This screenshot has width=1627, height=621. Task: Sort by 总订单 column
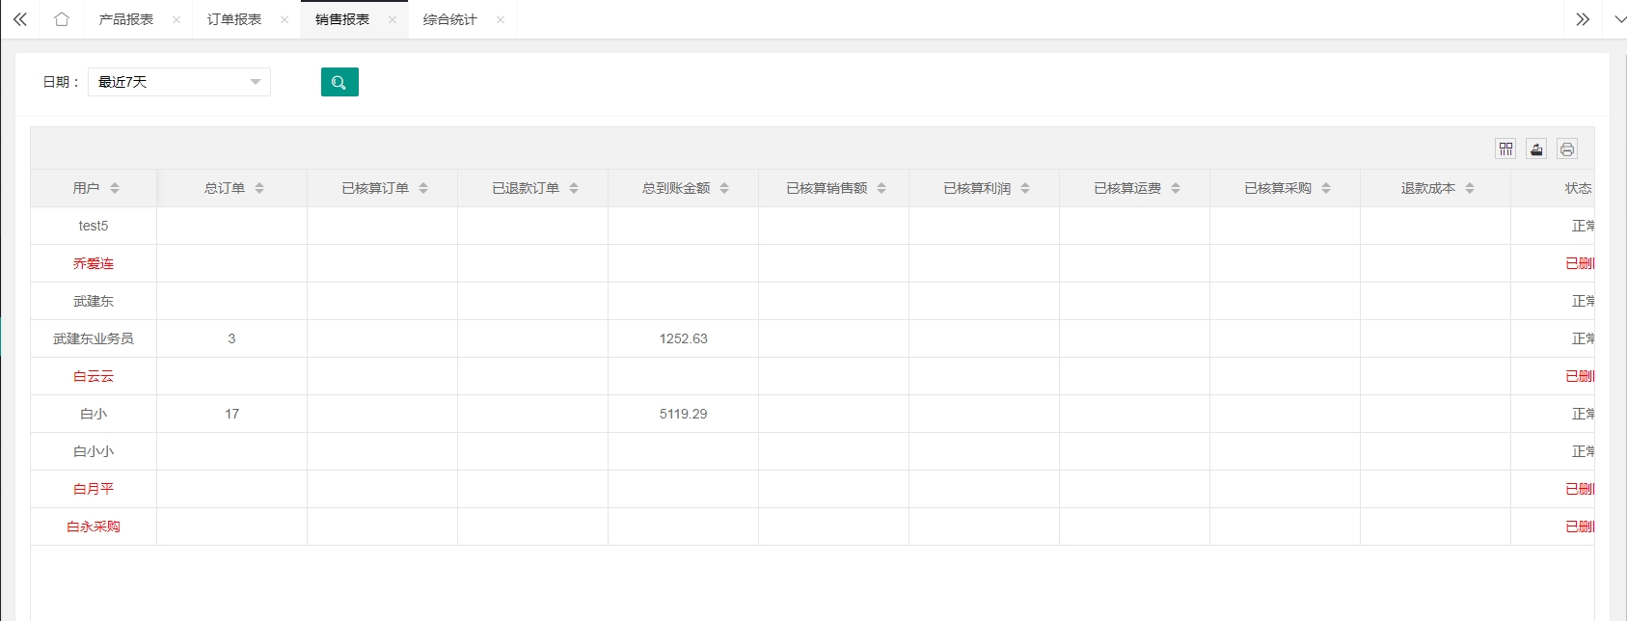(259, 188)
